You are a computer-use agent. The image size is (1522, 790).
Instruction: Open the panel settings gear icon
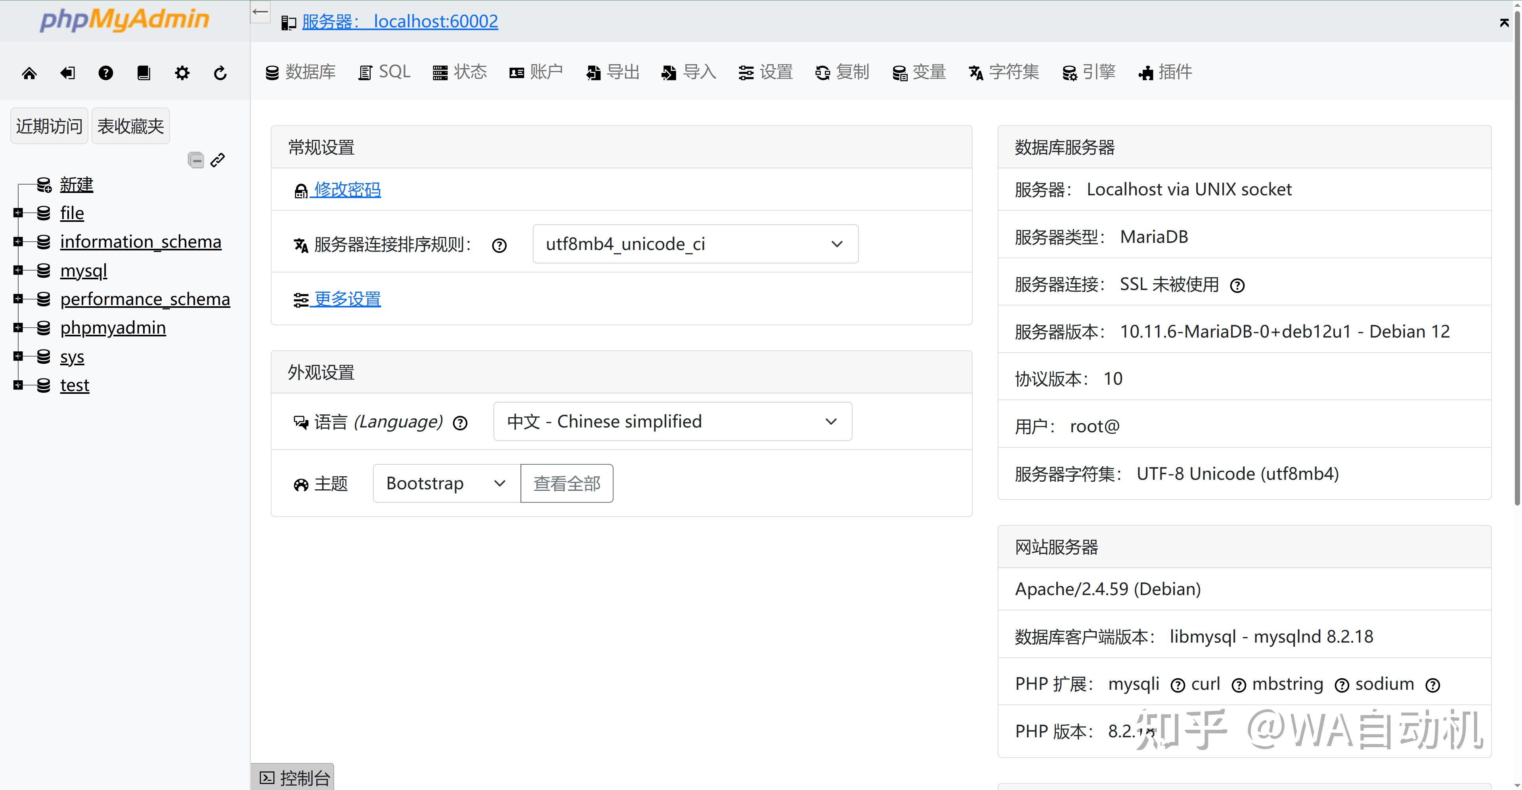click(x=182, y=72)
